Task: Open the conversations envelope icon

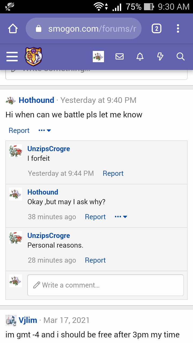Action: click(120, 57)
